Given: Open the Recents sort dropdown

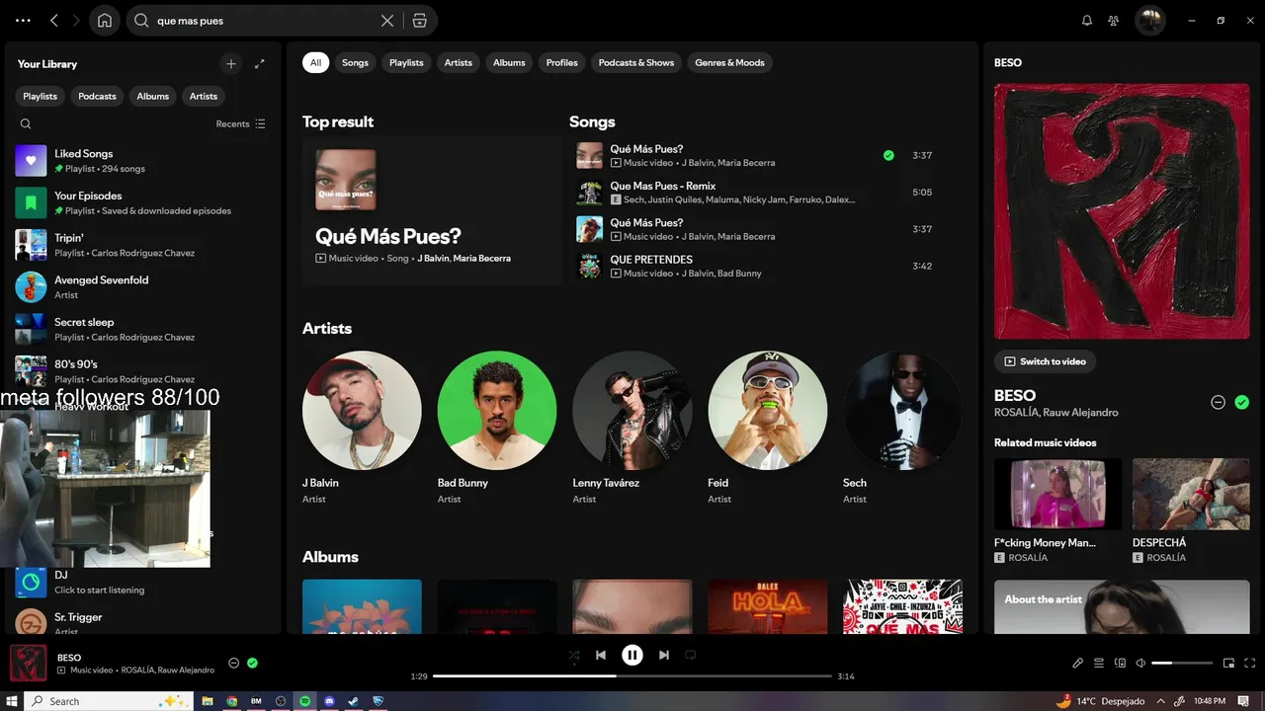Looking at the screenshot, I should point(241,124).
